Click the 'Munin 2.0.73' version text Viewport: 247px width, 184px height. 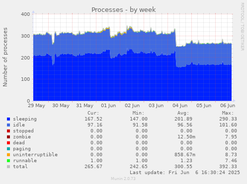tap(123, 179)
